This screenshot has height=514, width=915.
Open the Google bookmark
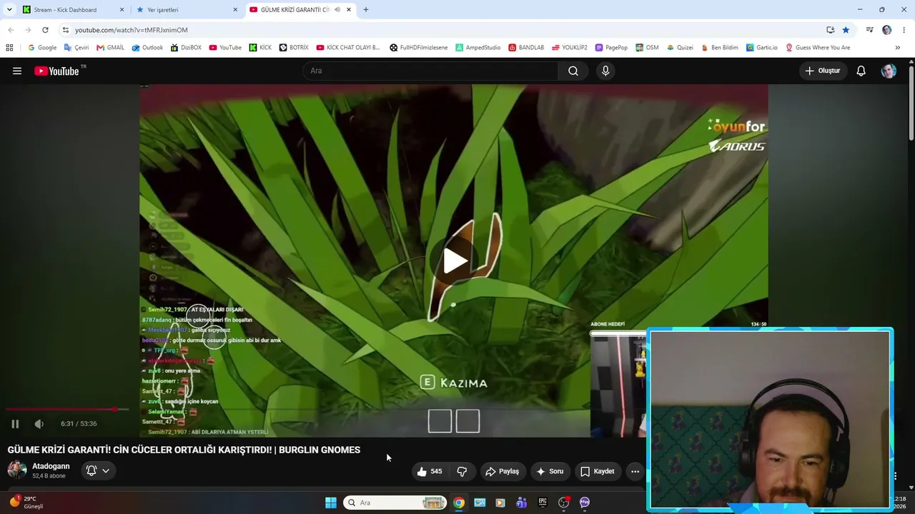coord(42,48)
